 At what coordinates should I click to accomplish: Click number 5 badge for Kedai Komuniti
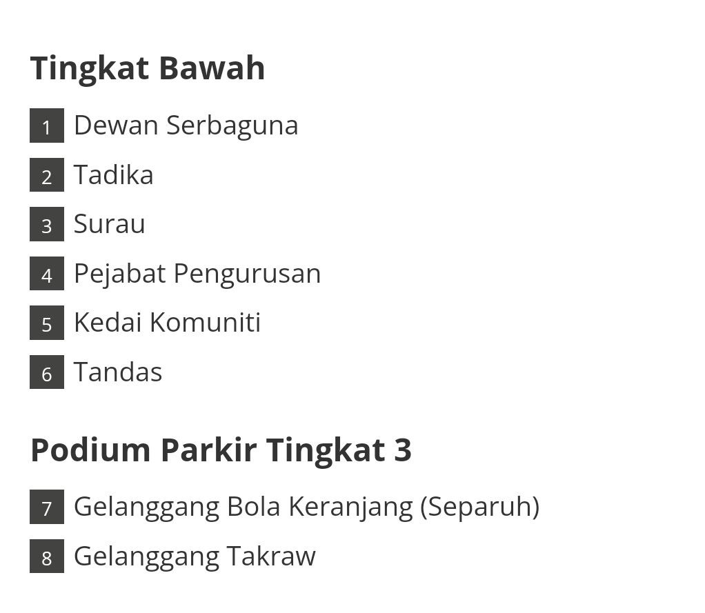click(47, 323)
